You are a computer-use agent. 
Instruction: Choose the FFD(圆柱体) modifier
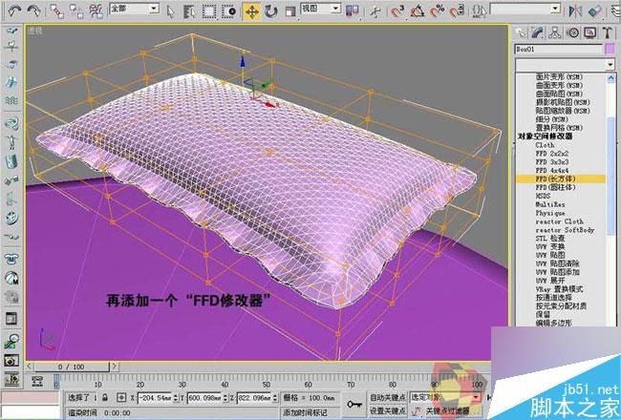tap(555, 187)
